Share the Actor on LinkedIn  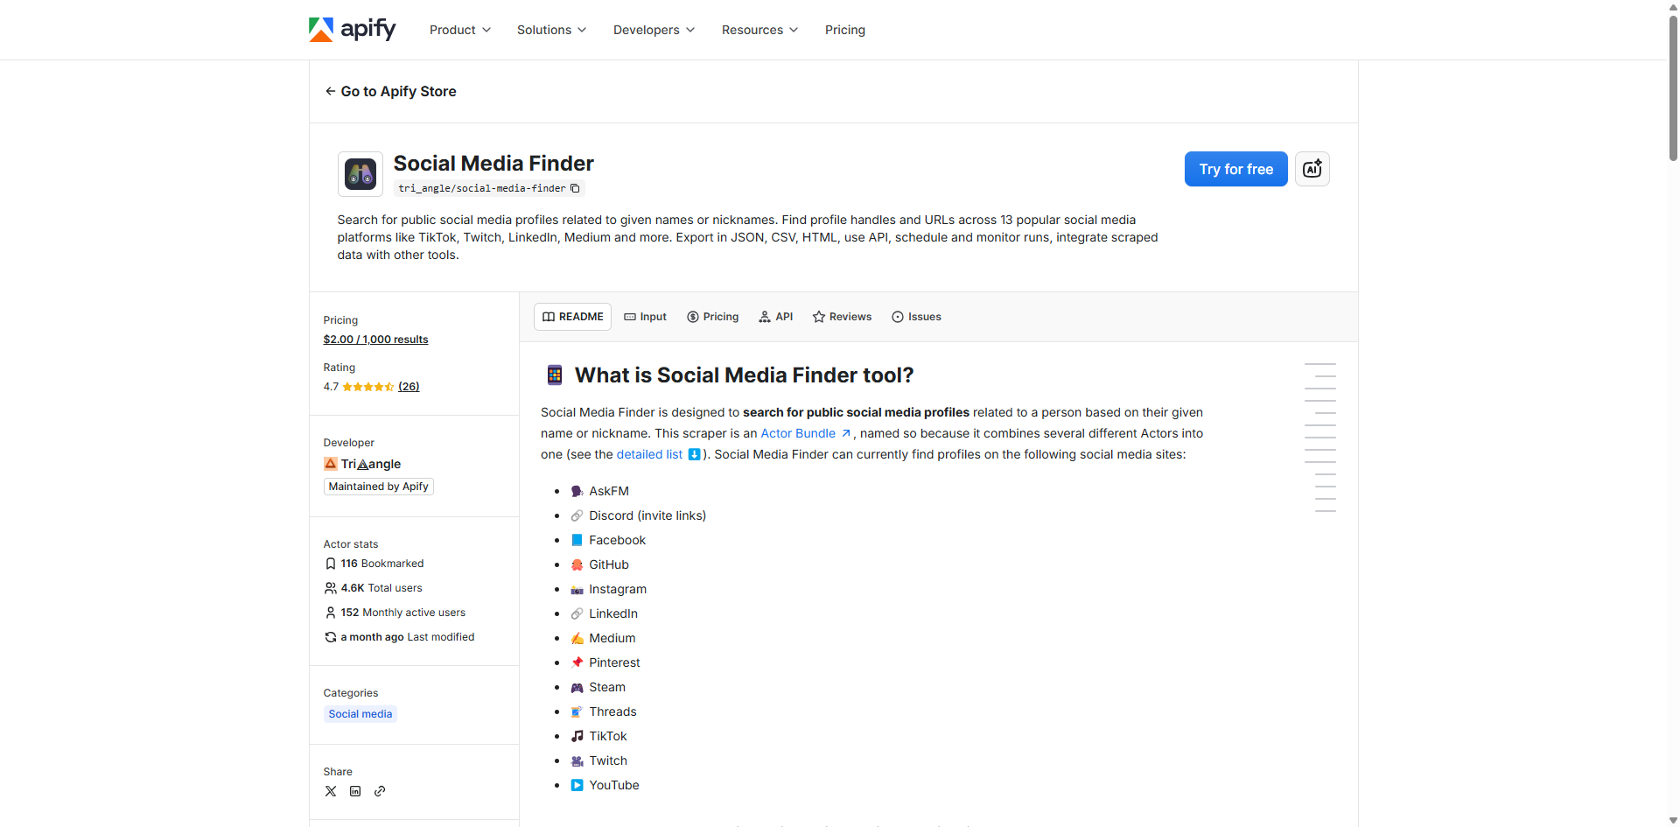click(x=355, y=791)
